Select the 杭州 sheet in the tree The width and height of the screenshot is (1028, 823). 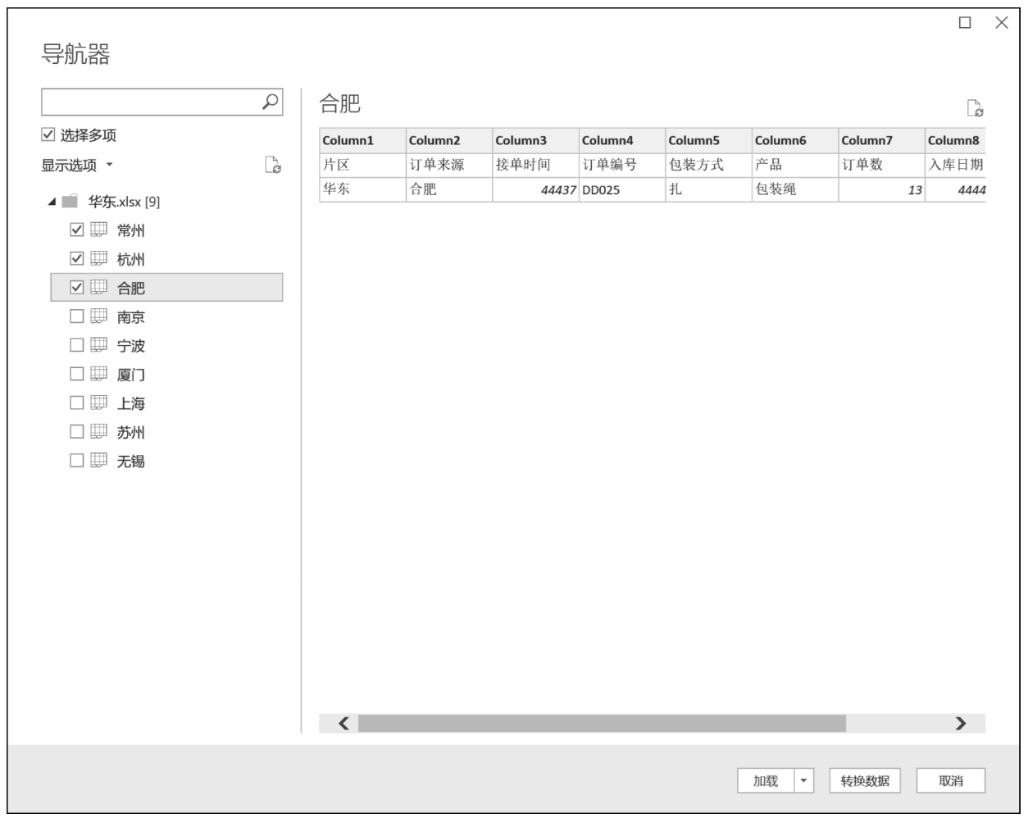click(130, 259)
